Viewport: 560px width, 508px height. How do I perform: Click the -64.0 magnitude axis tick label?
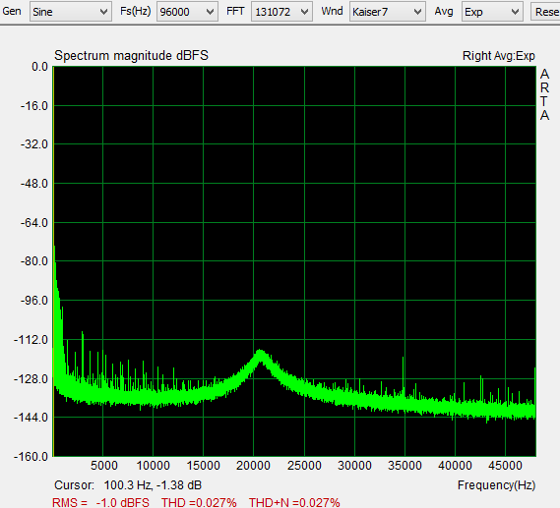click(x=34, y=223)
